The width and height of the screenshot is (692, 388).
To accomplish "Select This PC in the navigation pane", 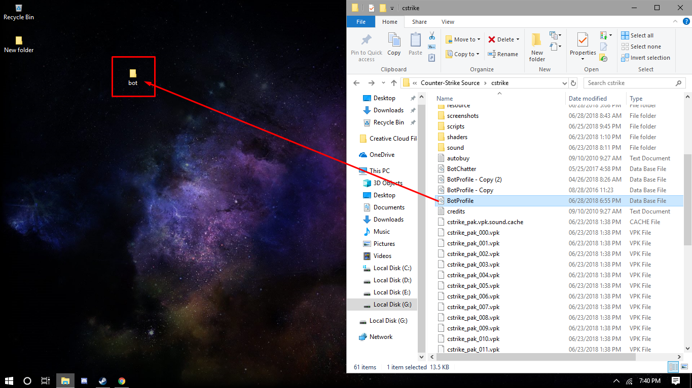I will tap(379, 171).
